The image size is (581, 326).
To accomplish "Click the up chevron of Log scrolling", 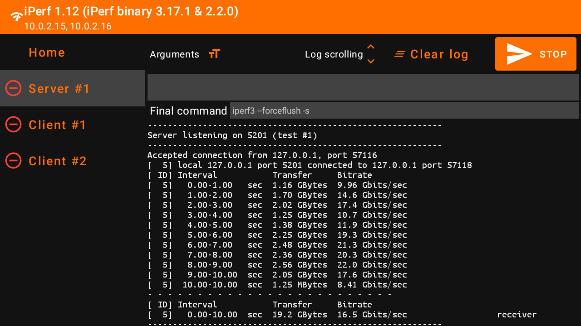I will 371,47.
